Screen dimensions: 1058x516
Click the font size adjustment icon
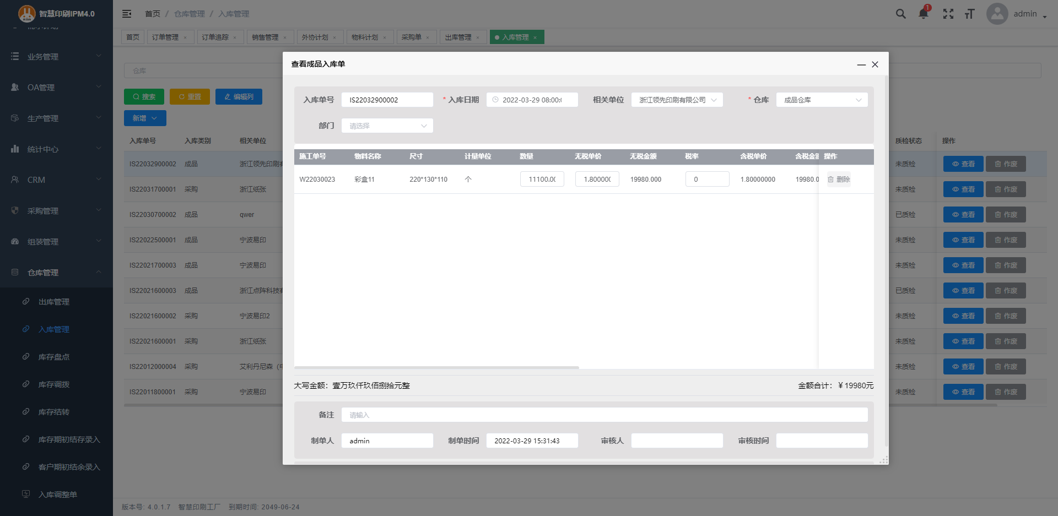[x=970, y=14]
